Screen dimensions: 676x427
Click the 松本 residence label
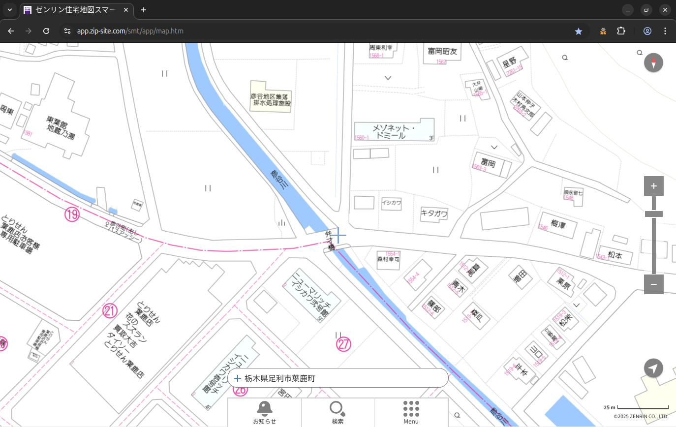[615, 255]
